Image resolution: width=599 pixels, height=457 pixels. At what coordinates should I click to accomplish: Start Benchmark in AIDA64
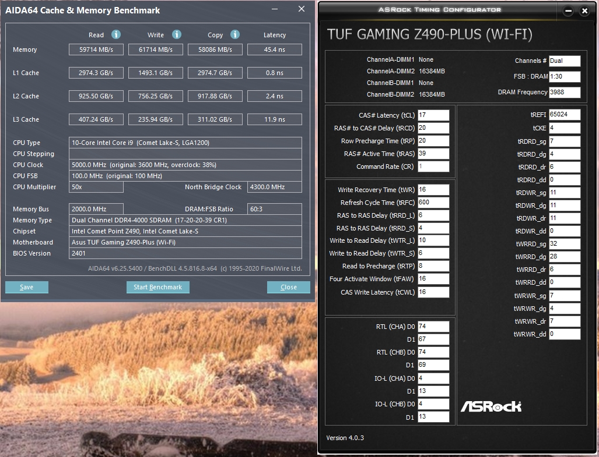point(158,287)
